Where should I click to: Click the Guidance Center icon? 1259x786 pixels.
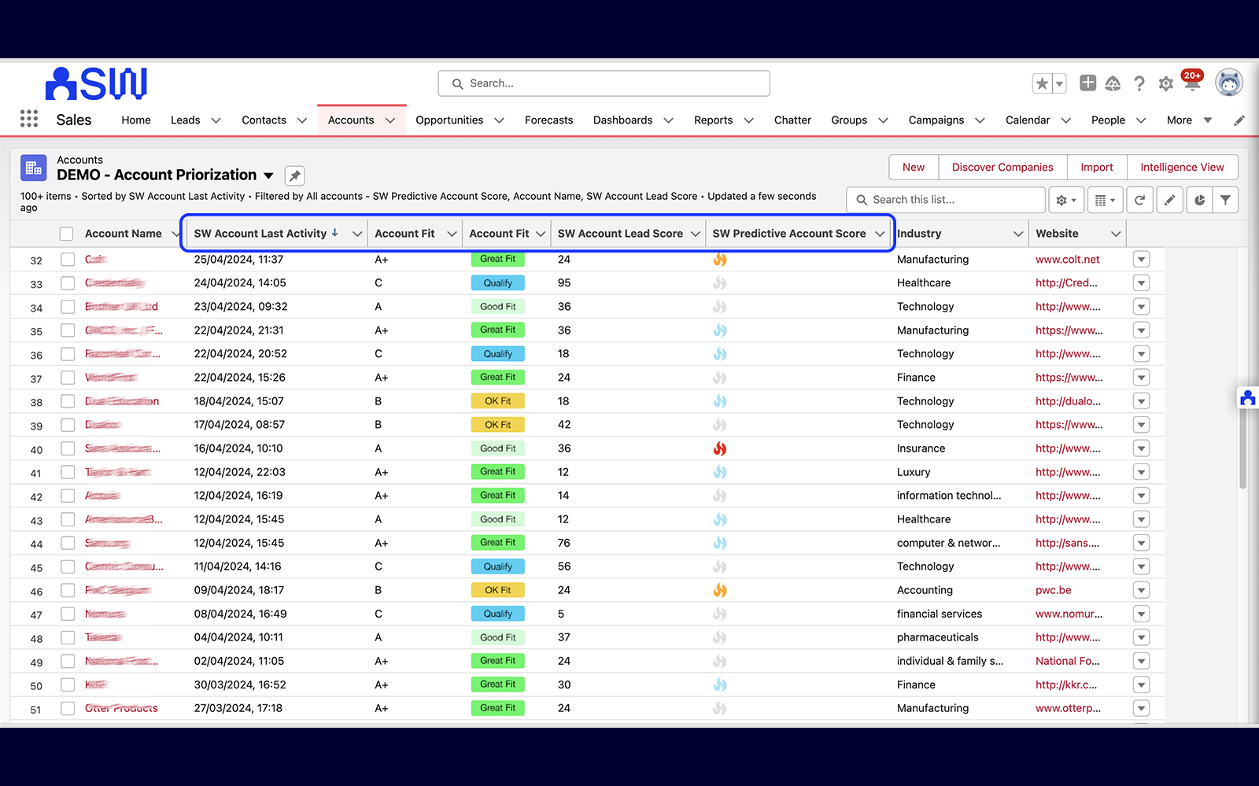click(1113, 83)
